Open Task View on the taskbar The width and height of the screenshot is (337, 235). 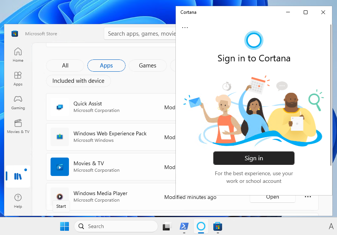[167, 226]
